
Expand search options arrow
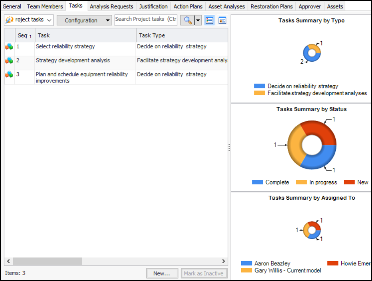(x=198, y=20)
